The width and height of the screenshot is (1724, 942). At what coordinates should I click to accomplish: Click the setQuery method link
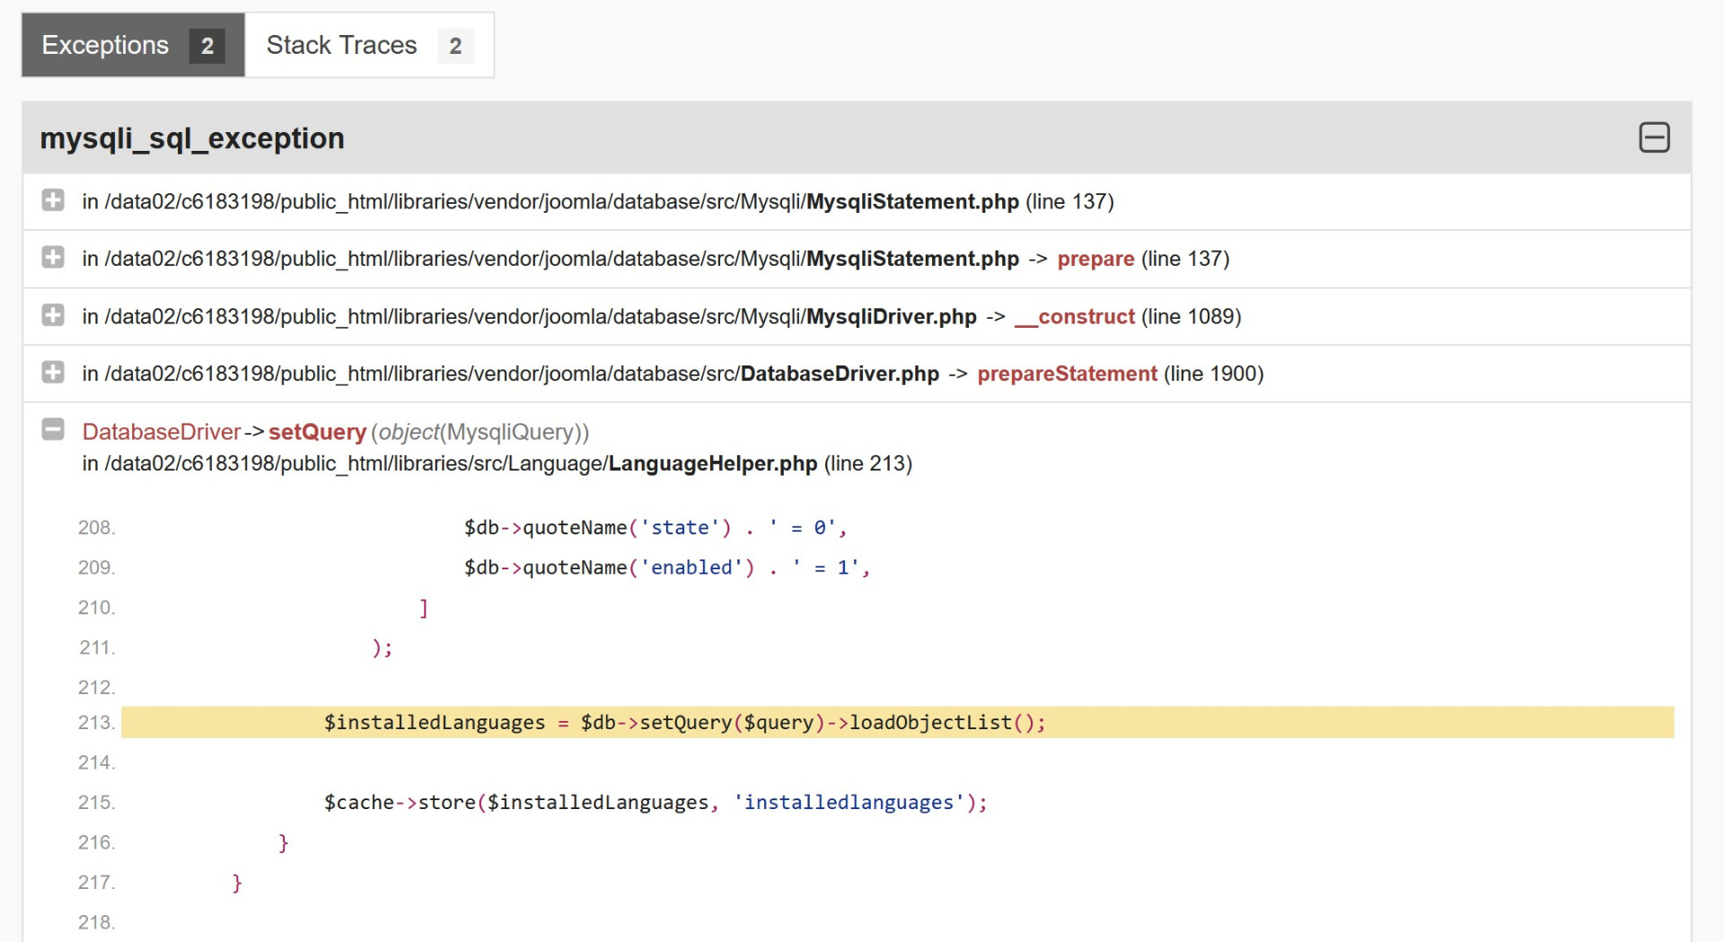(317, 432)
